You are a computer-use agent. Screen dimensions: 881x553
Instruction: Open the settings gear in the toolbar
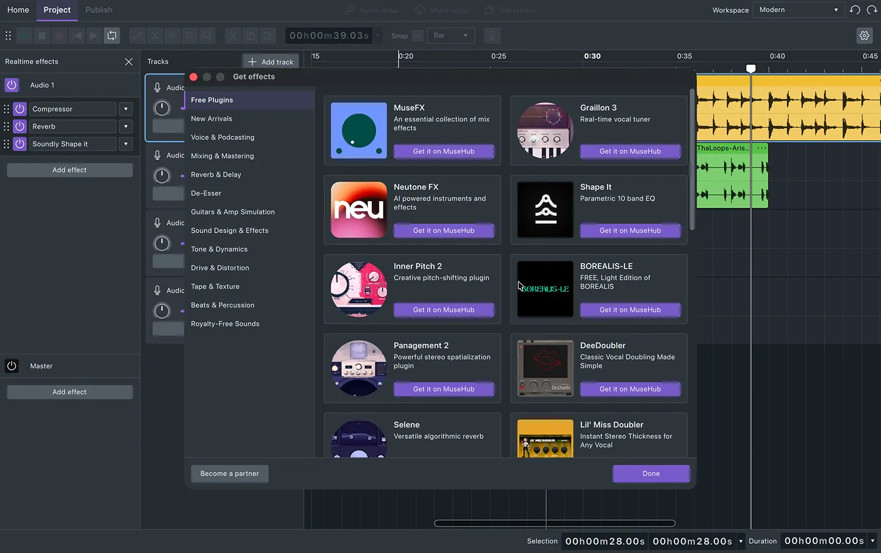pyautogui.click(x=865, y=36)
